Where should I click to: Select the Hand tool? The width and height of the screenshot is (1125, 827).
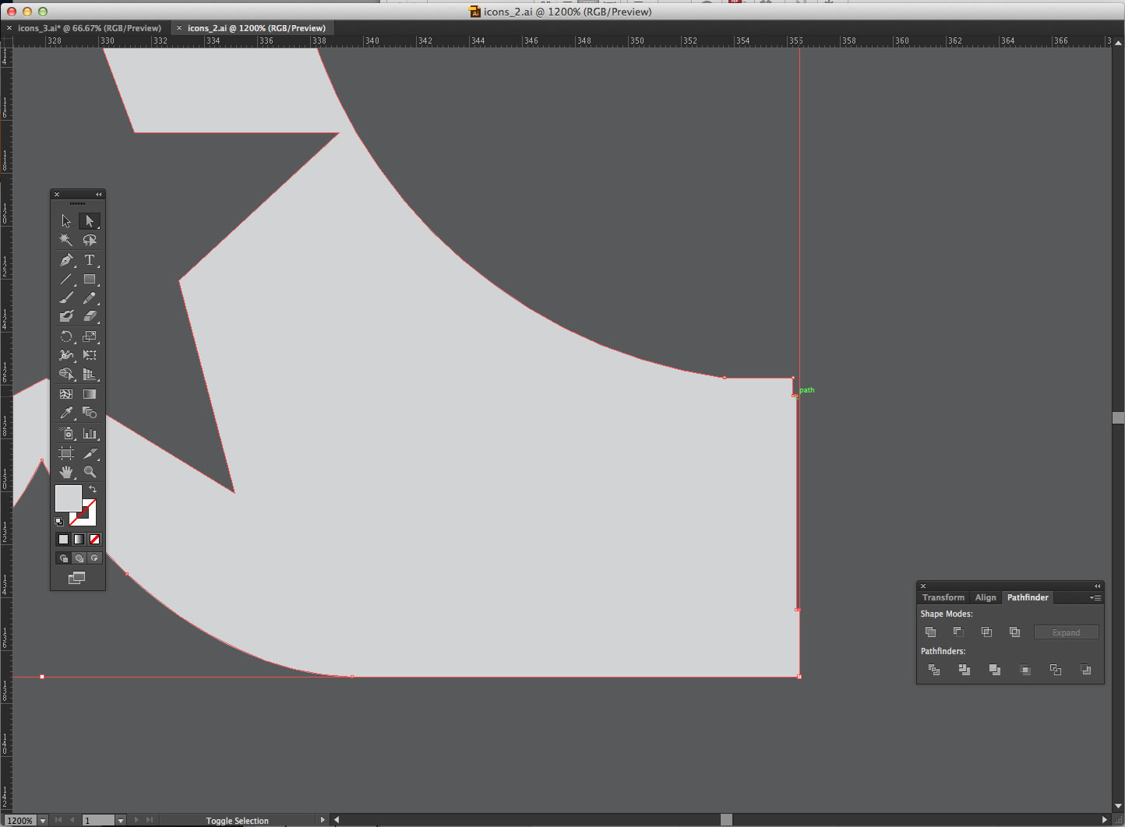[66, 472]
